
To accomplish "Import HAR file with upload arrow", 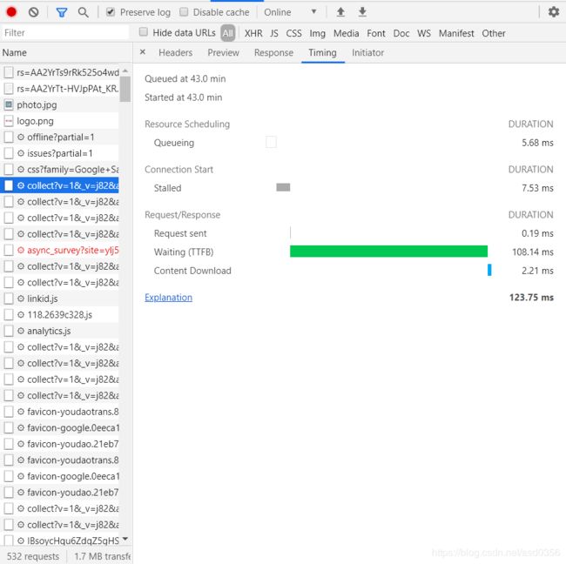I will pos(340,12).
